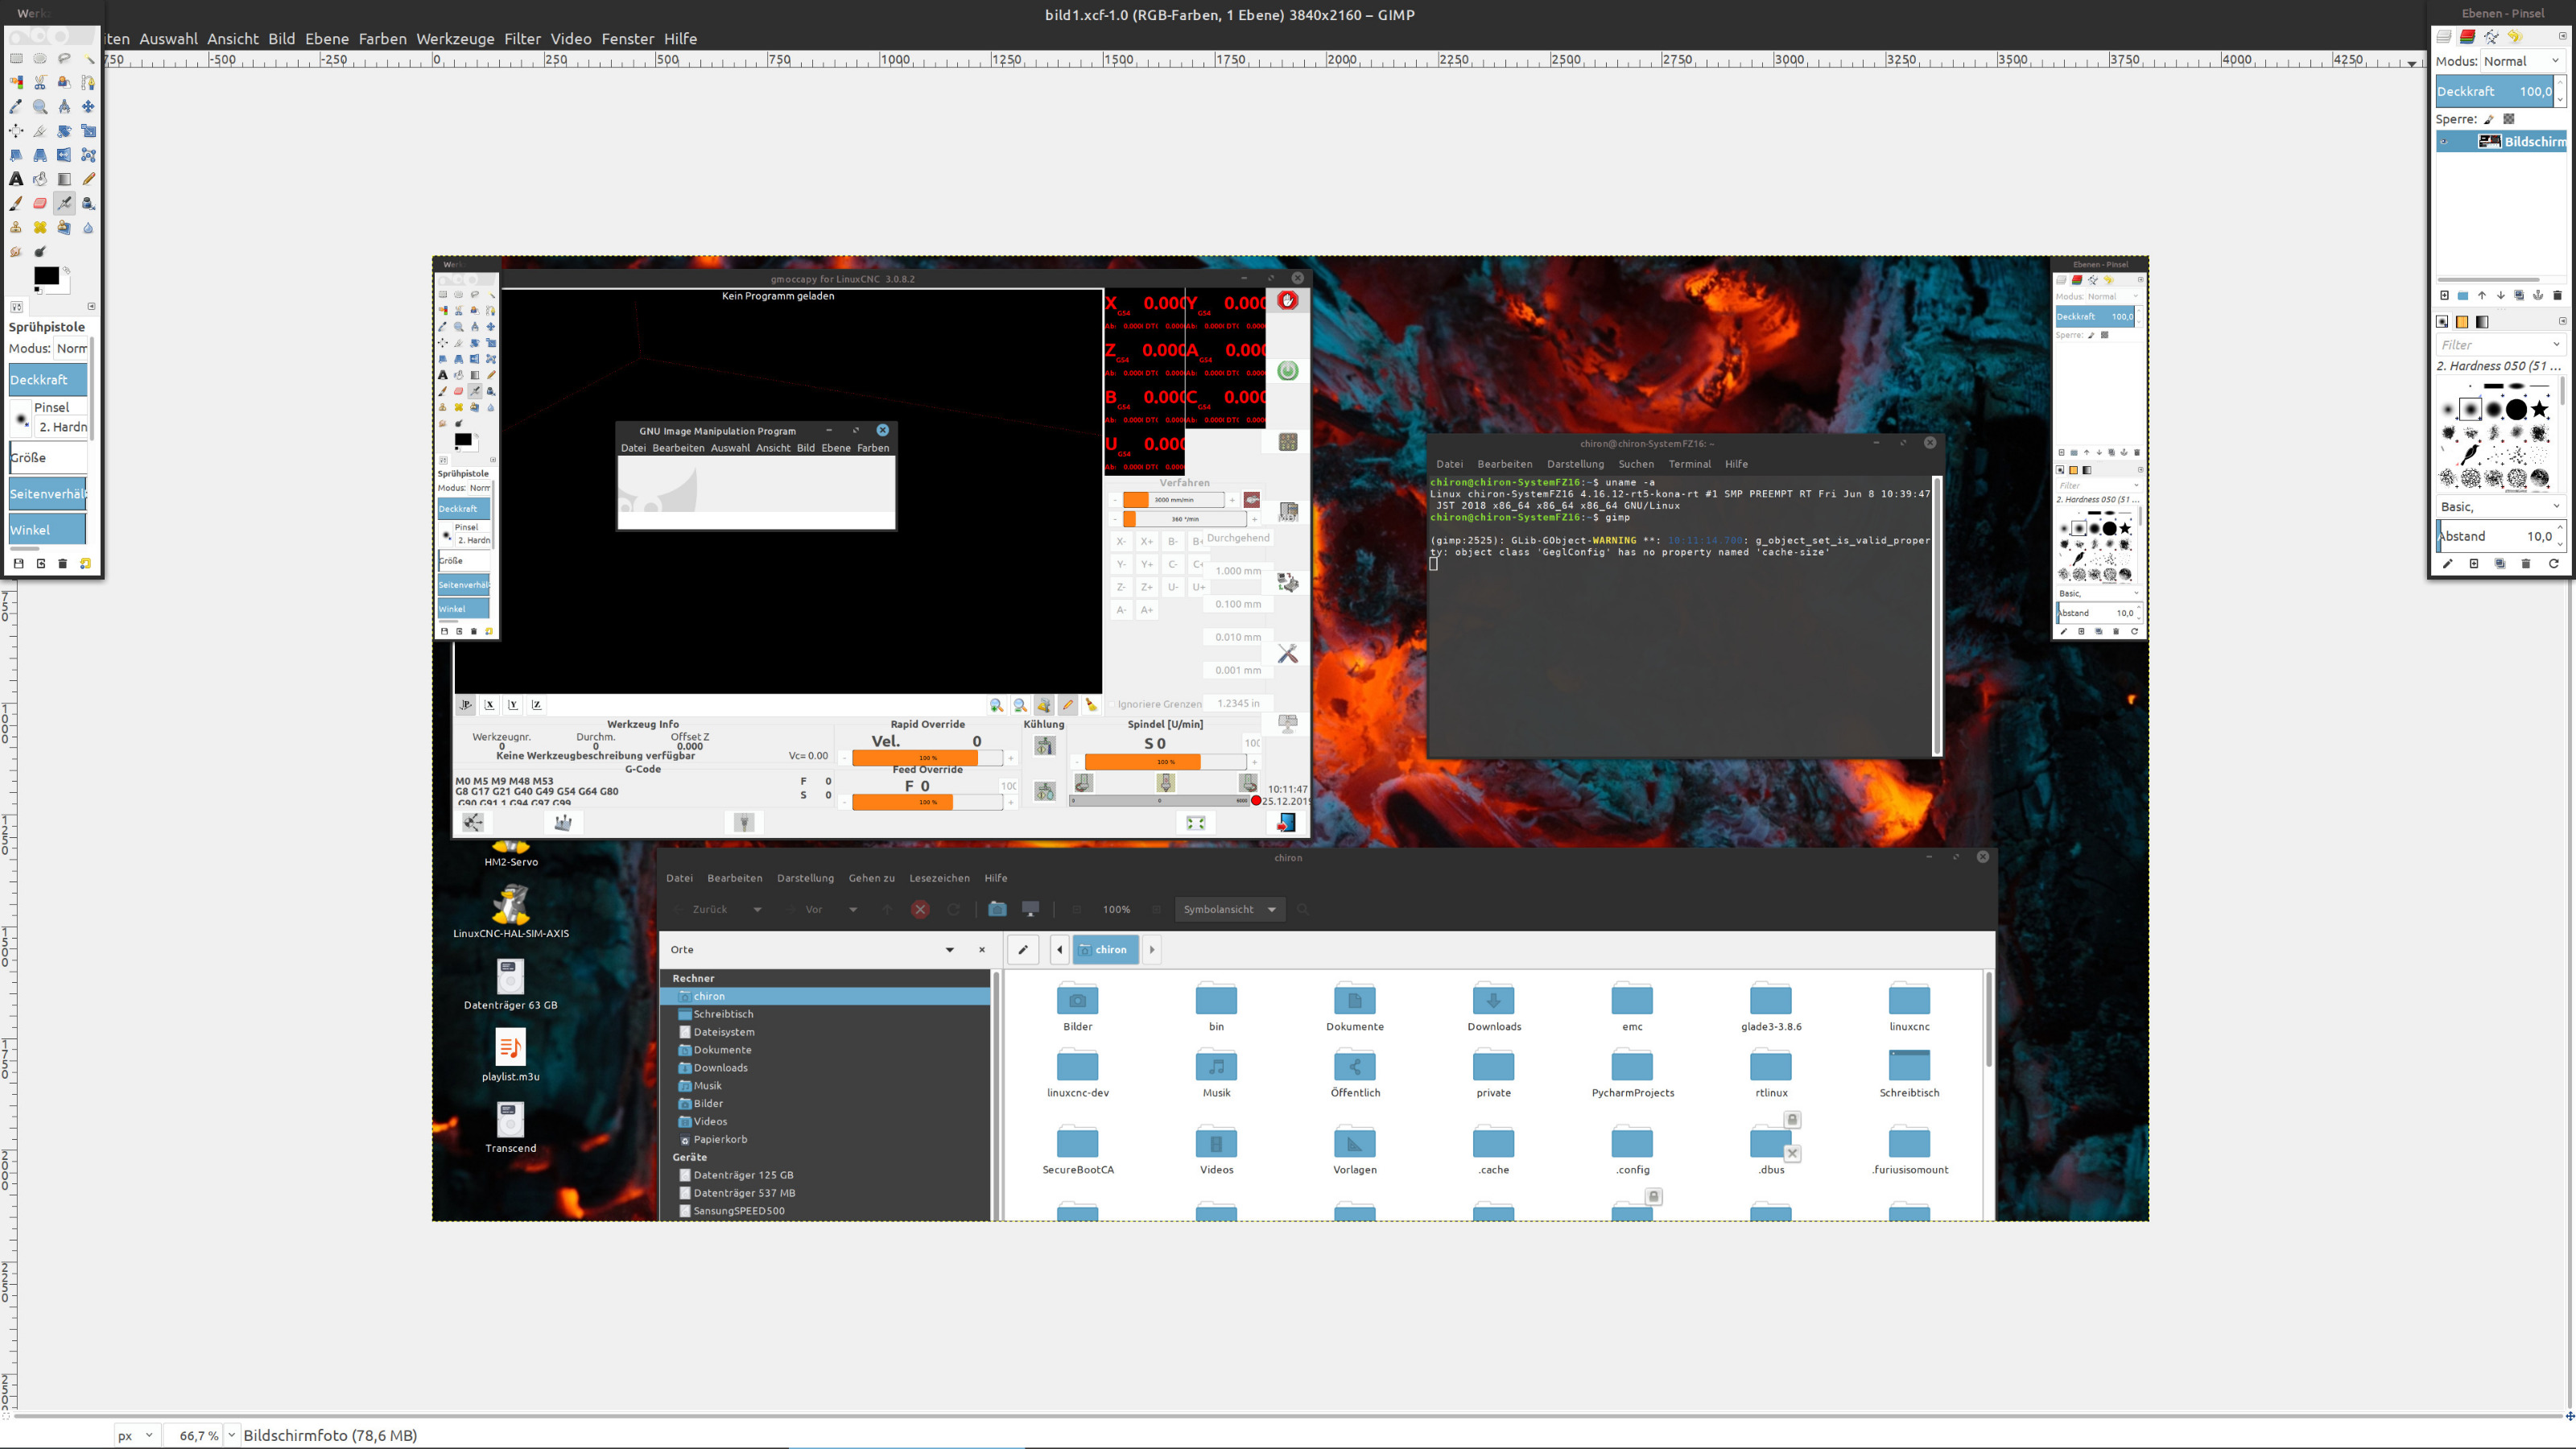Select the Bucket Fill tool
The width and height of the screenshot is (2576, 1449).
(x=40, y=179)
